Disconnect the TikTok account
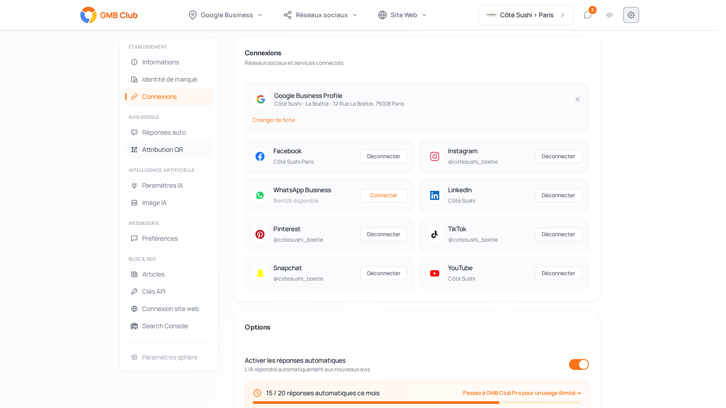Image resolution: width=726 pixels, height=408 pixels. 559,234
